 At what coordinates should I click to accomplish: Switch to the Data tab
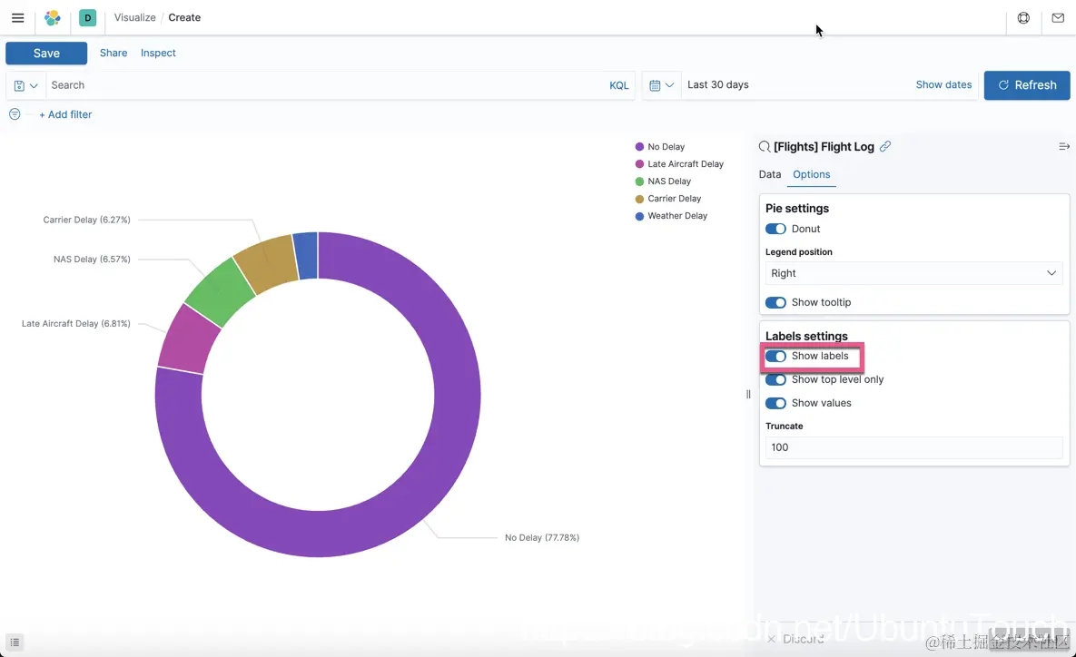coord(769,174)
